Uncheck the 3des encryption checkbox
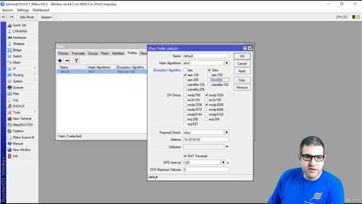Screen dimensions: 362x204 tap(209, 70)
